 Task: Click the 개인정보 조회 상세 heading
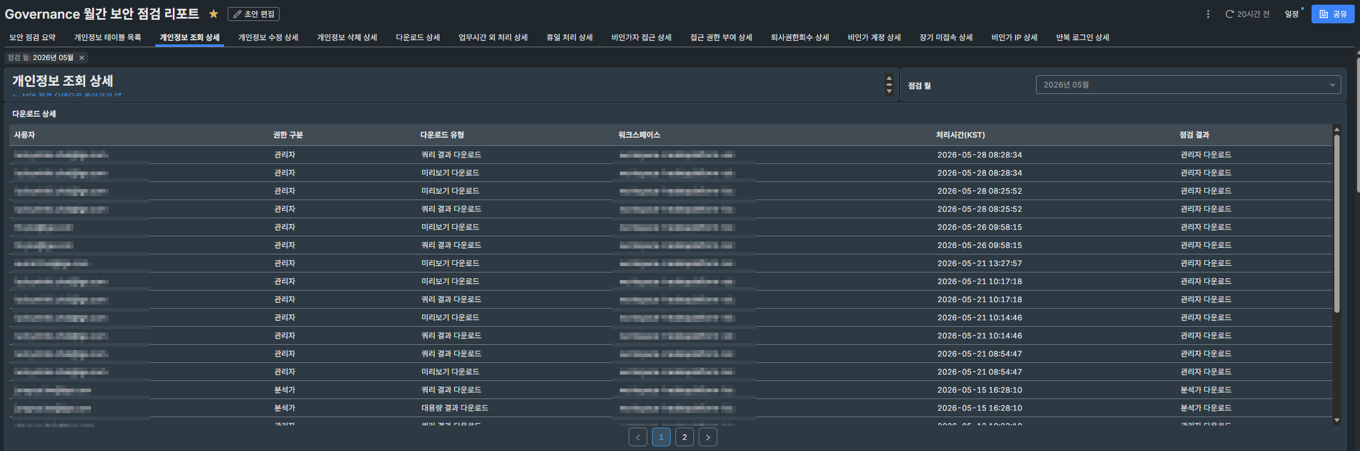pos(62,81)
